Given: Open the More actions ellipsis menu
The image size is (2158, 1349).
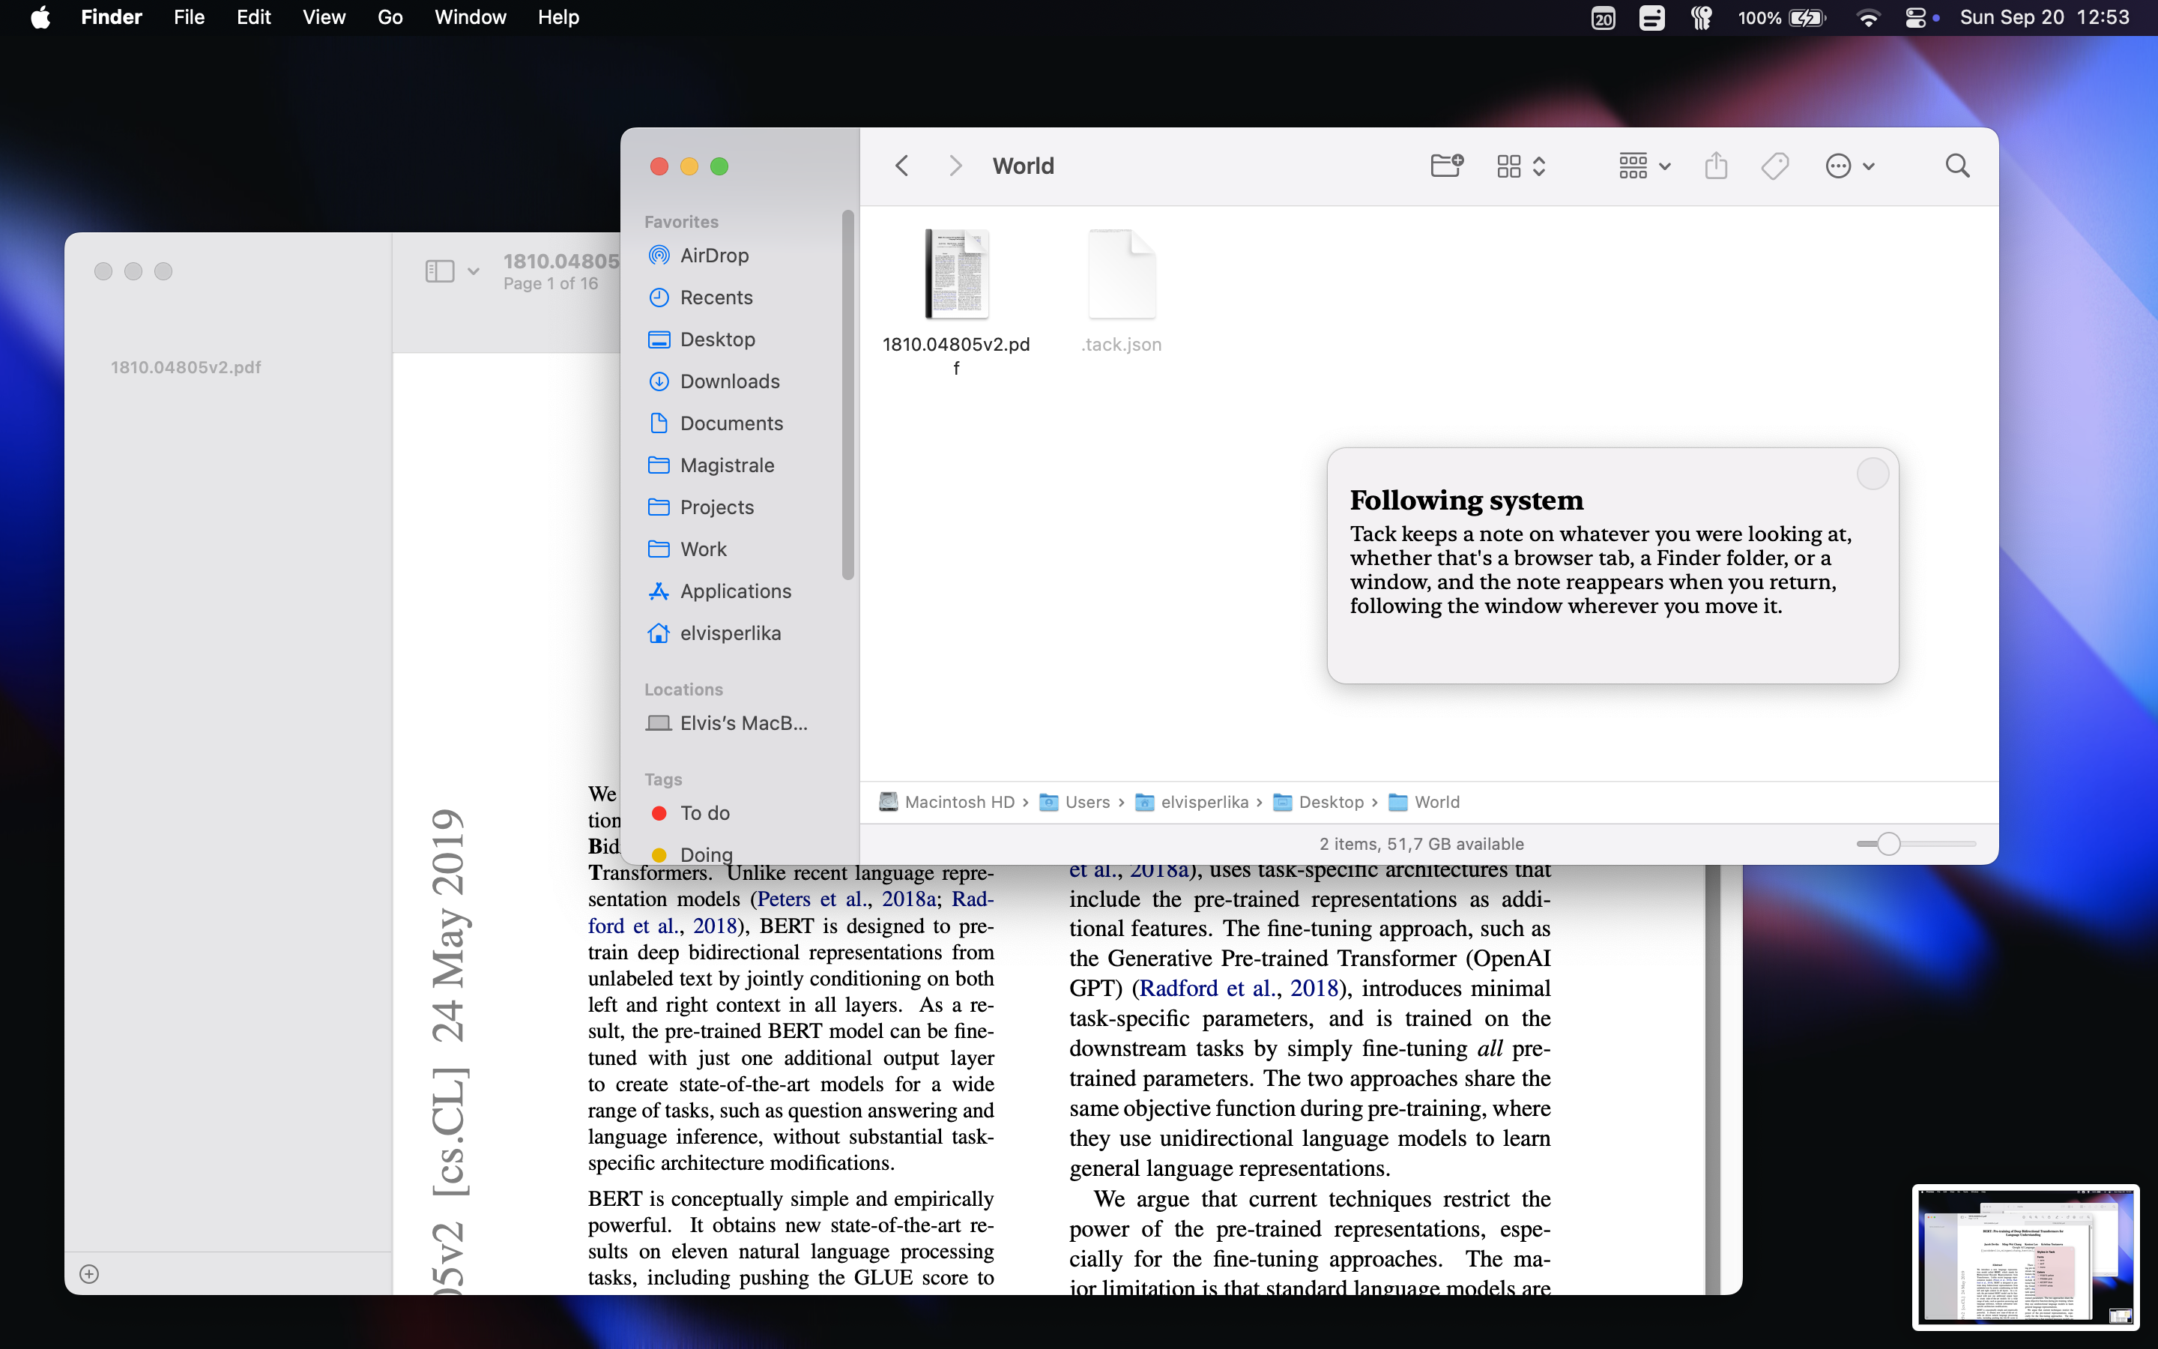Looking at the screenshot, I should tap(1849, 166).
